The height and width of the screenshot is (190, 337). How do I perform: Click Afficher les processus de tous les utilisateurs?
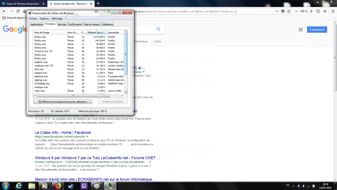pos(63,102)
